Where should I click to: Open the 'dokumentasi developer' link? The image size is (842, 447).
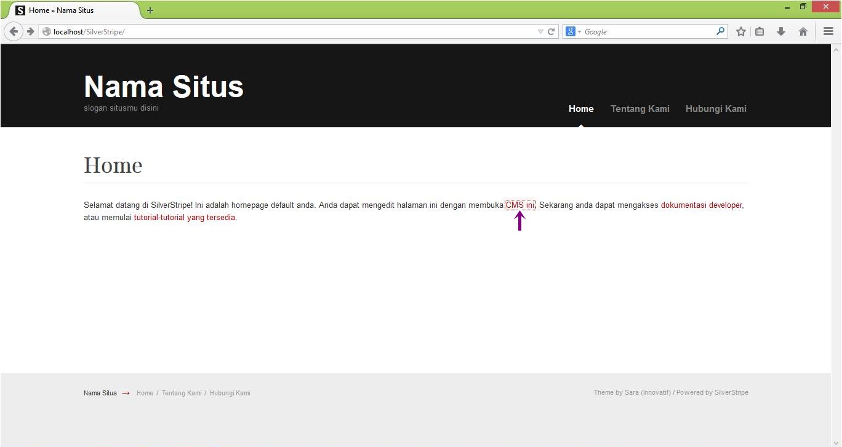701,205
